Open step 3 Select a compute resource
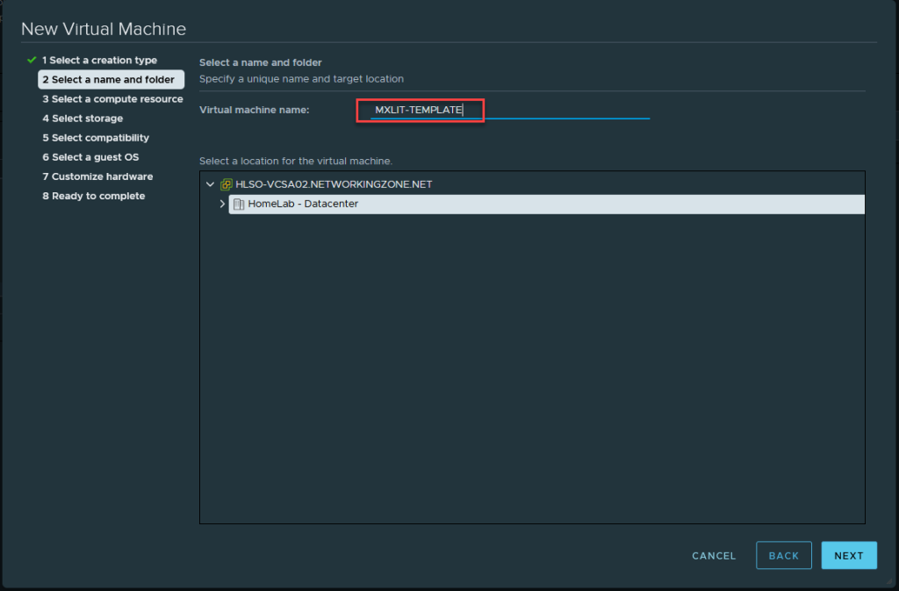This screenshot has width=899, height=591. [x=112, y=99]
